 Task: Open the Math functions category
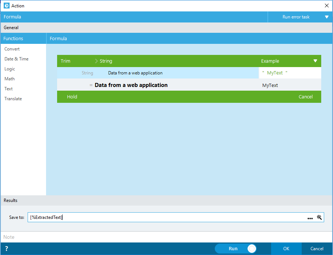(10, 79)
